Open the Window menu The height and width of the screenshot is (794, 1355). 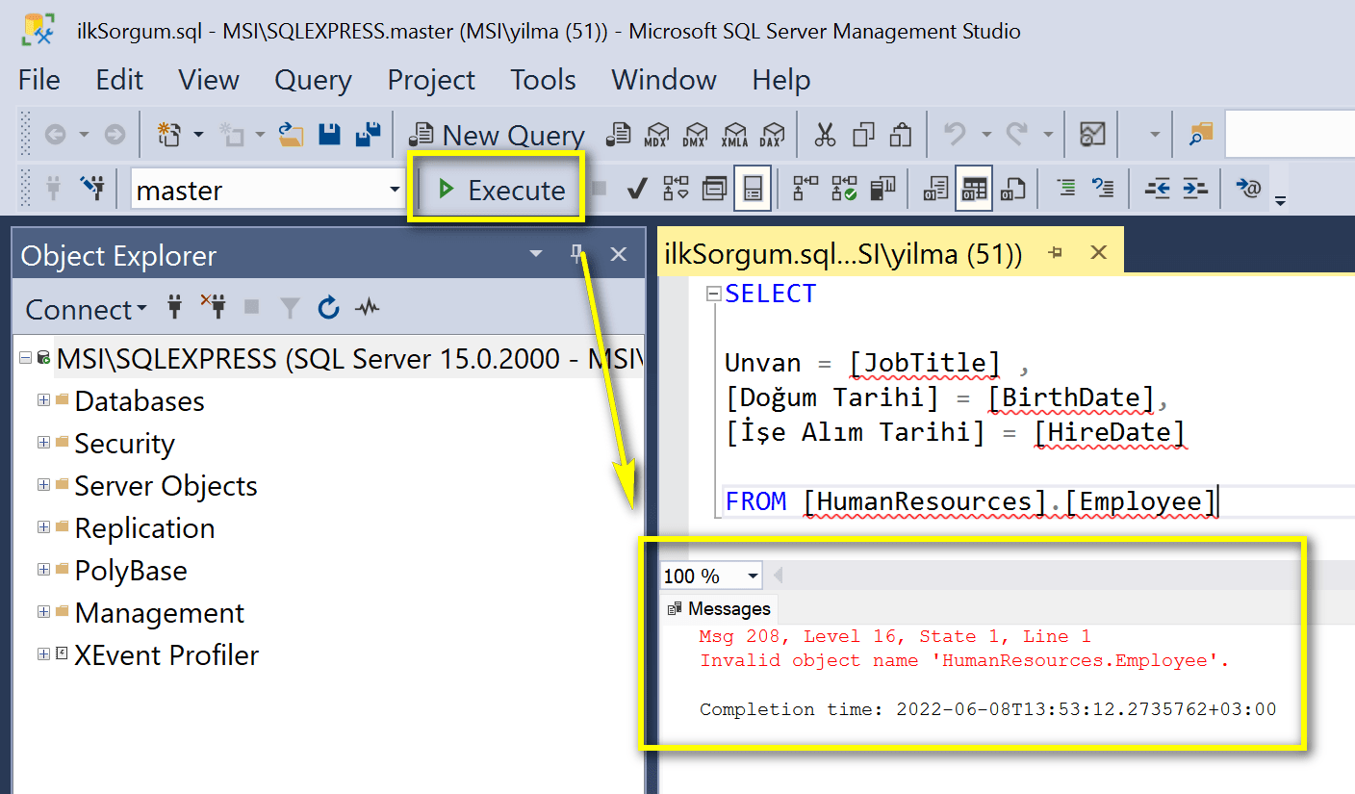[x=664, y=80]
